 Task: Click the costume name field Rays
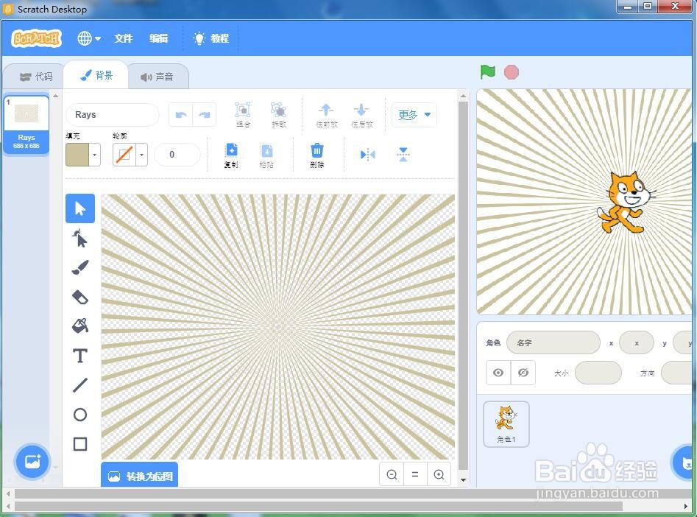pyautogui.click(x=113, y=115)
